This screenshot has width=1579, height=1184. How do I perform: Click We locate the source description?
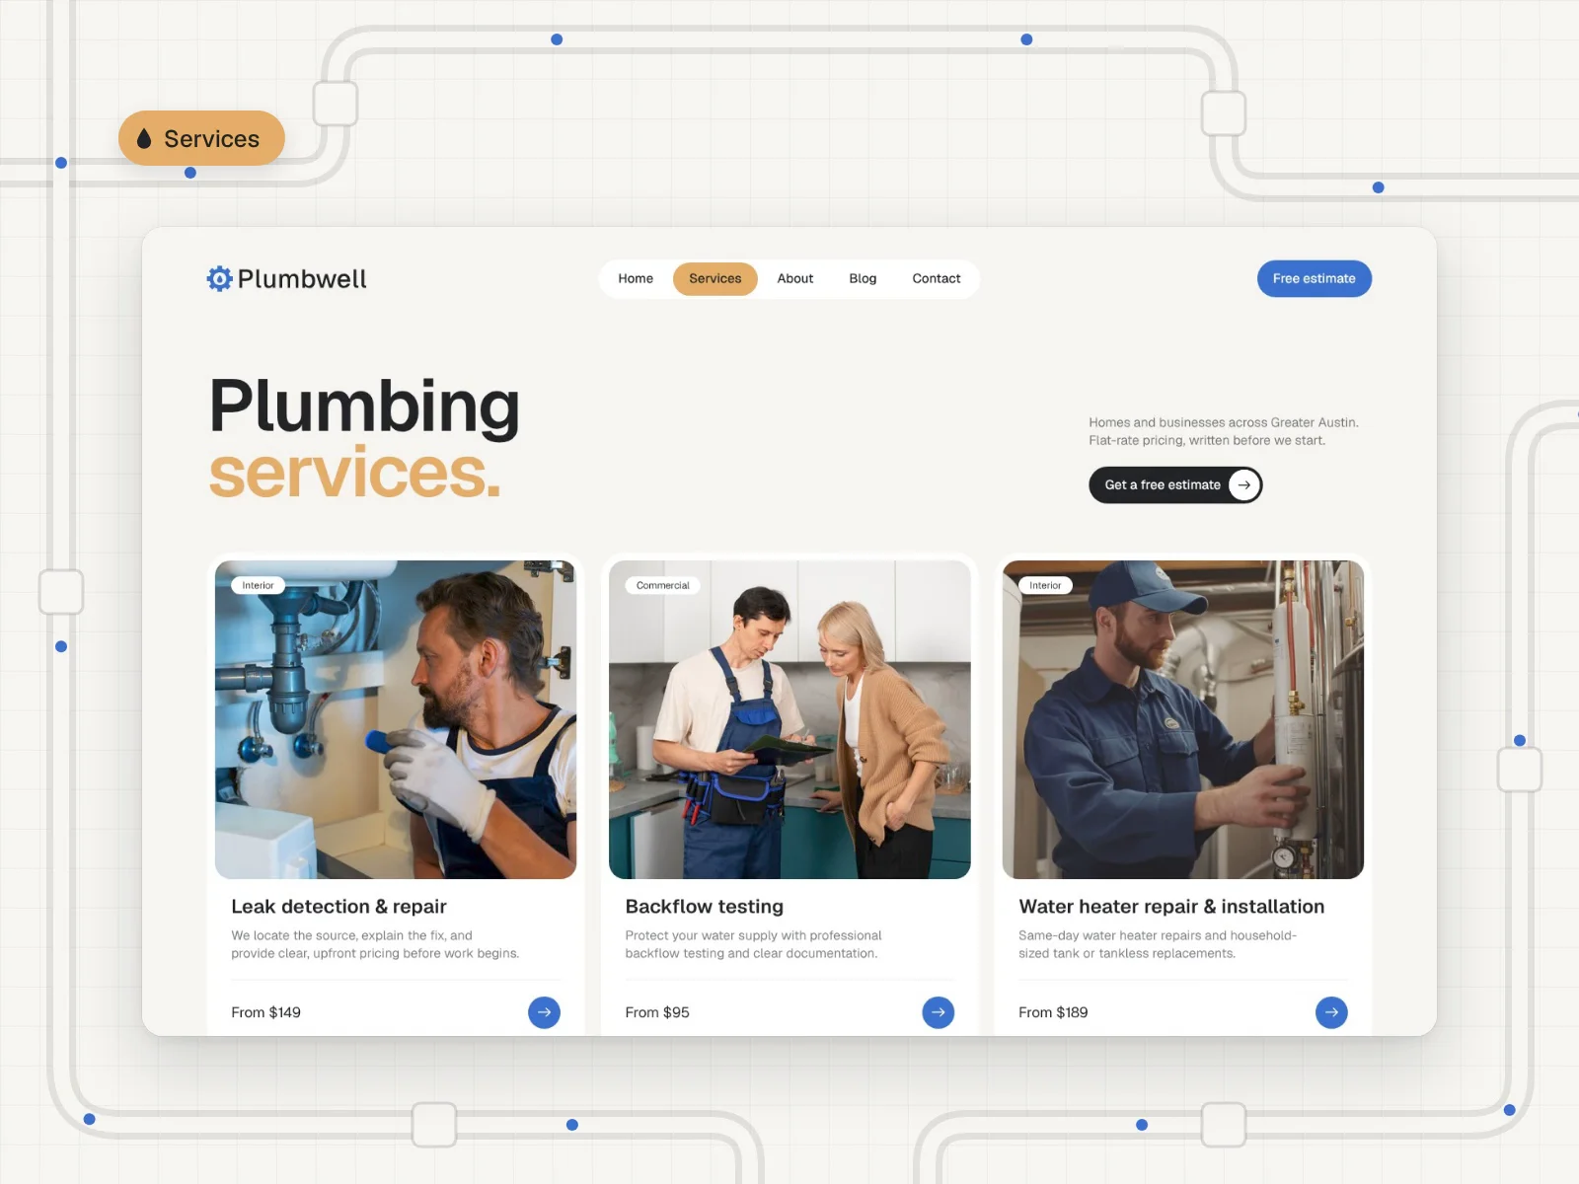[x=375, y=944]
